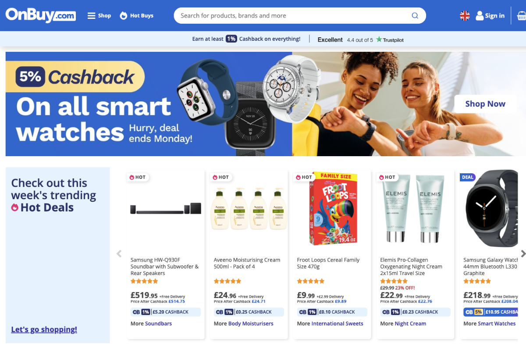Follow the Let's go shopping link
This screenshot has width=526, height=347.
pos(44,329)
